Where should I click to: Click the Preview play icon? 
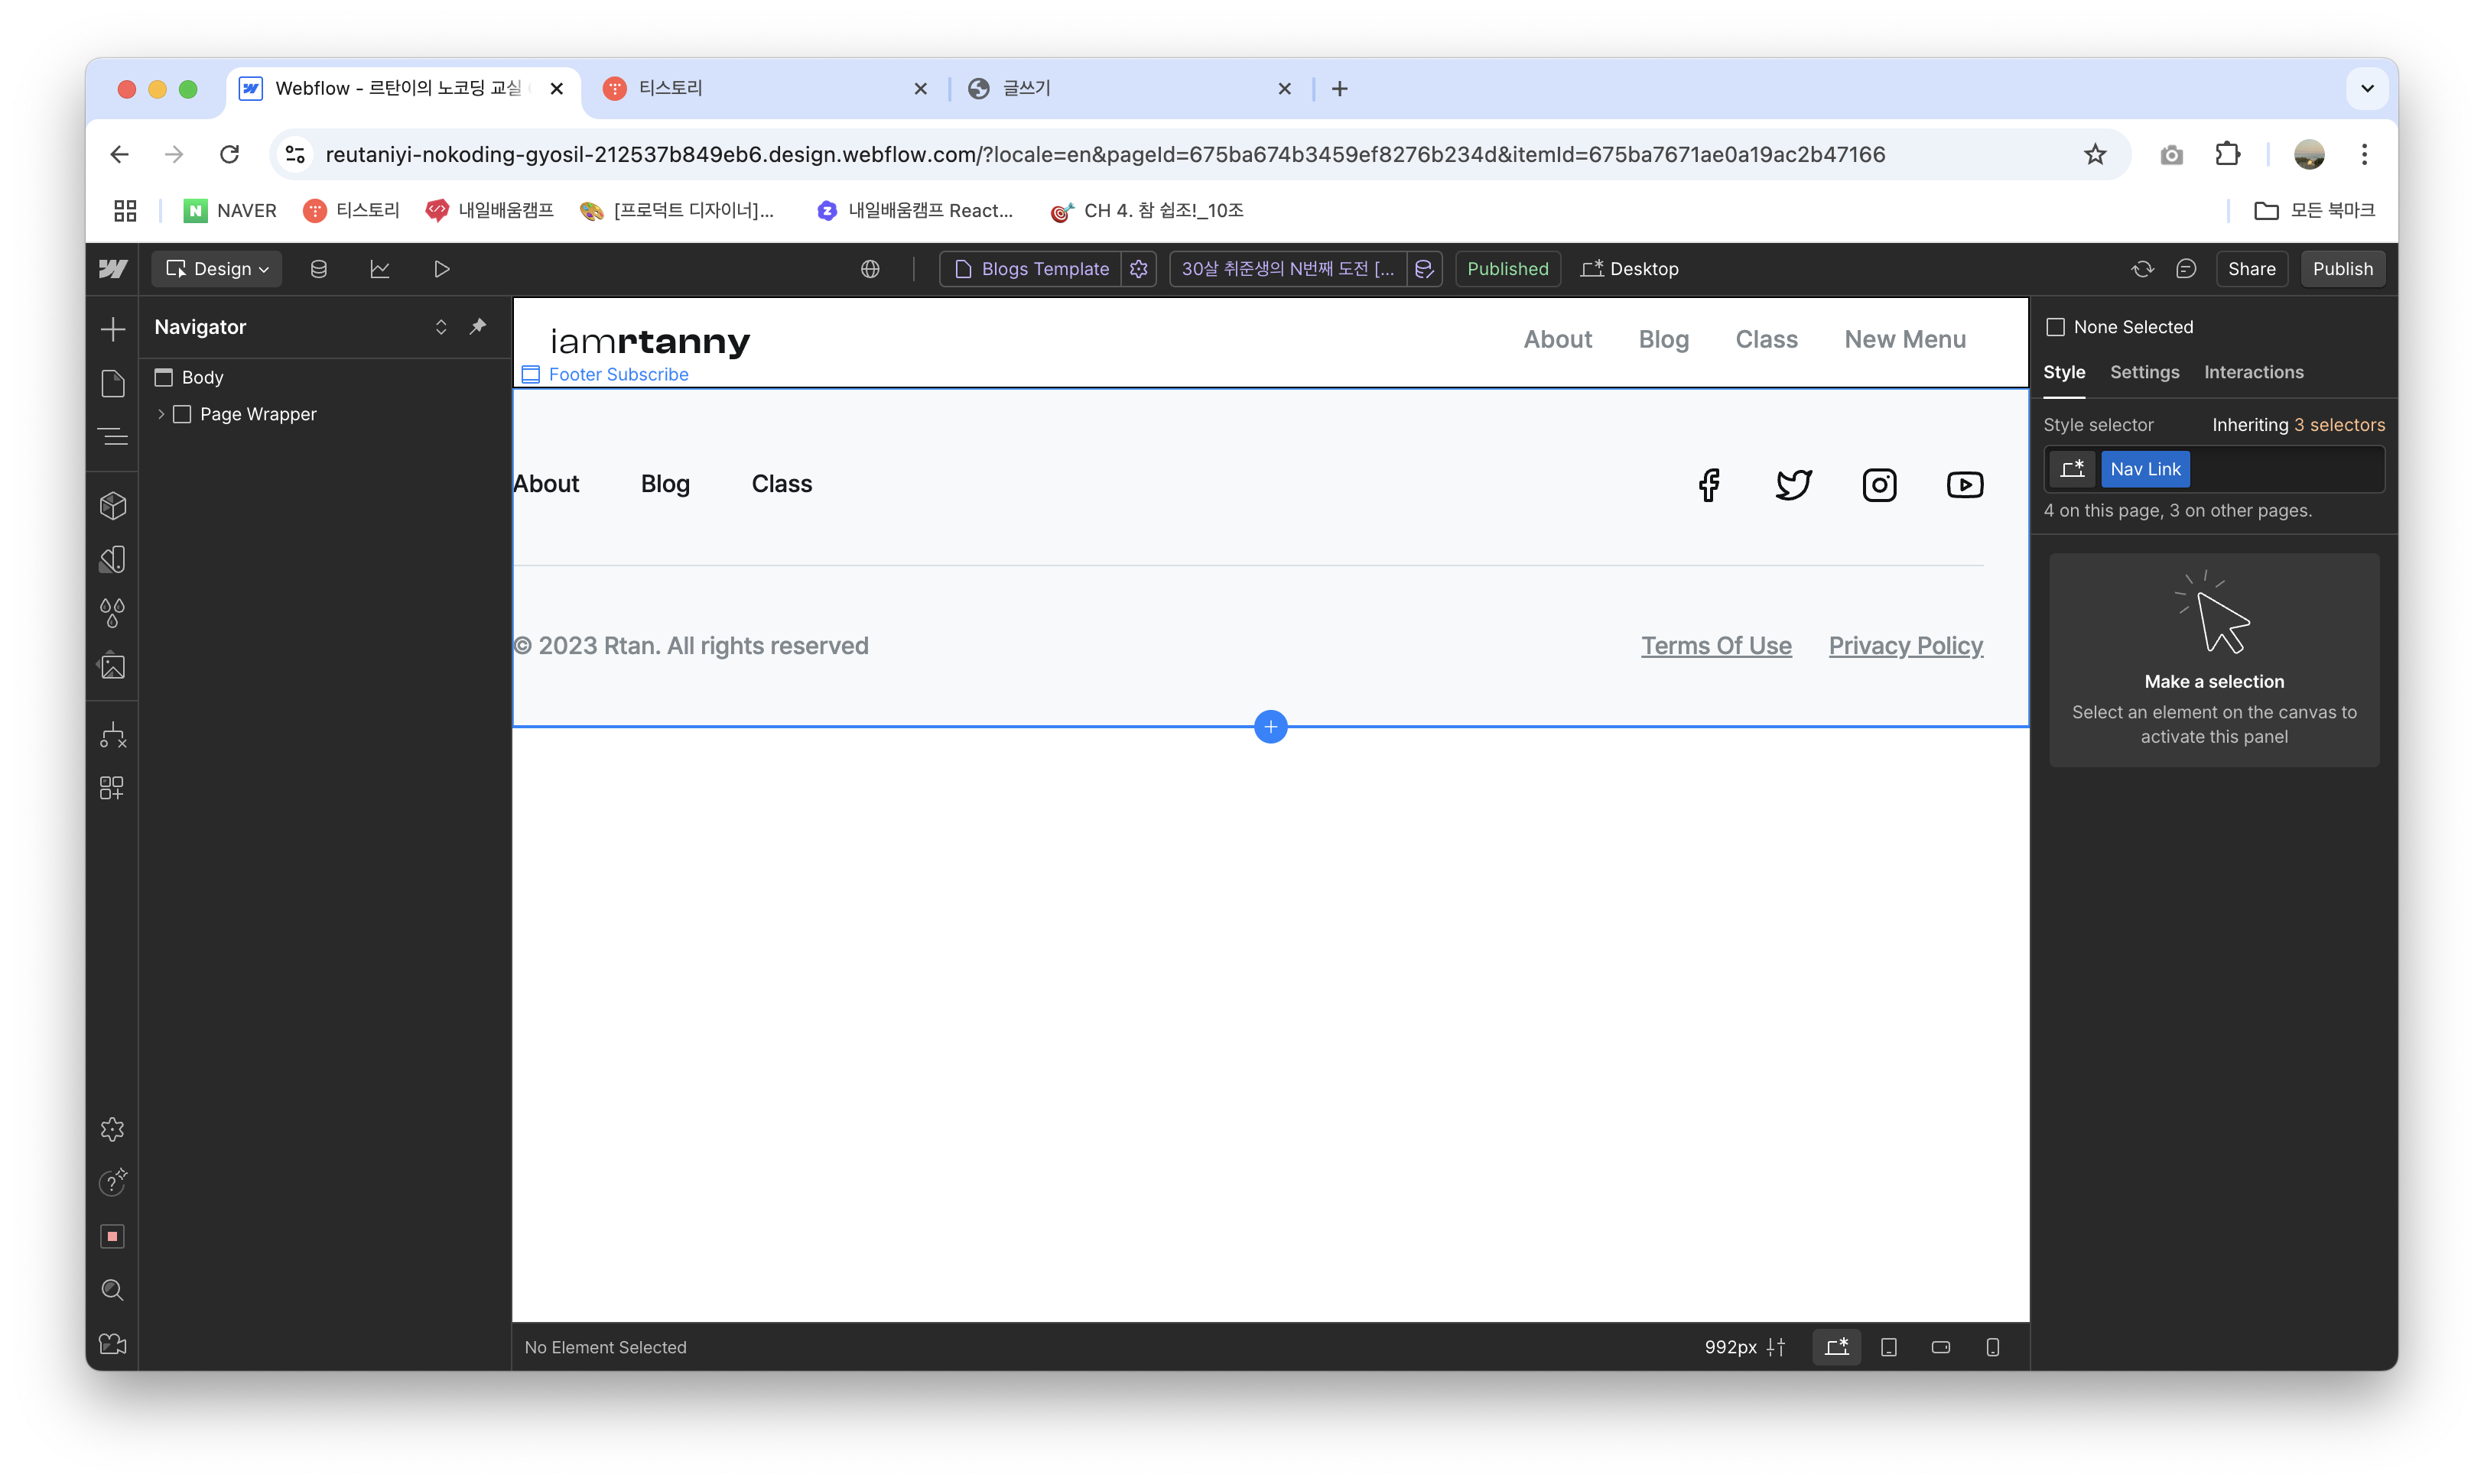(x=441, y=269)
